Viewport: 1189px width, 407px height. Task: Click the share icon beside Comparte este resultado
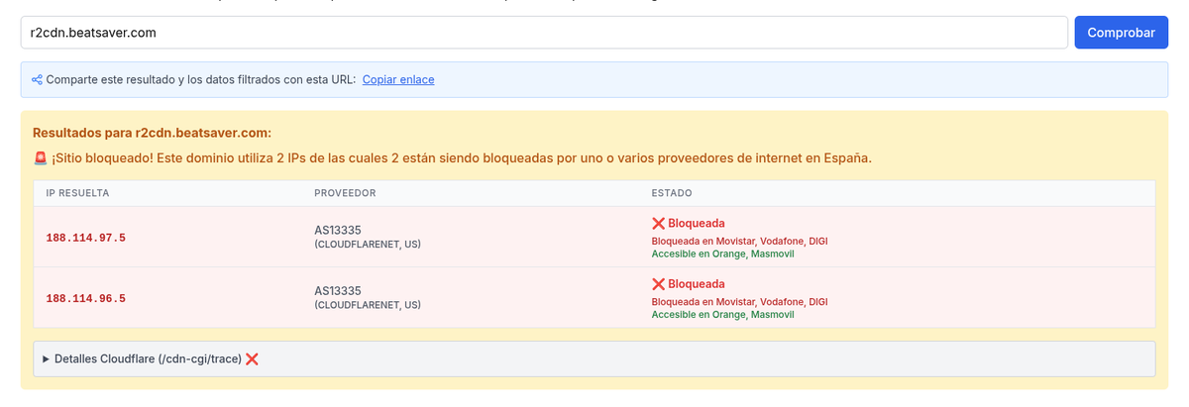[37, 79]
